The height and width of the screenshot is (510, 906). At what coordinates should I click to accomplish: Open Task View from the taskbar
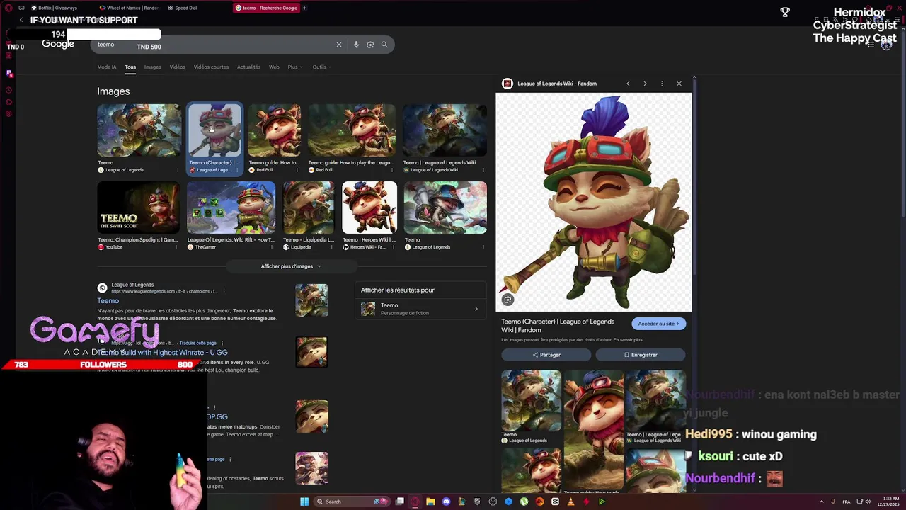point(400,501)
